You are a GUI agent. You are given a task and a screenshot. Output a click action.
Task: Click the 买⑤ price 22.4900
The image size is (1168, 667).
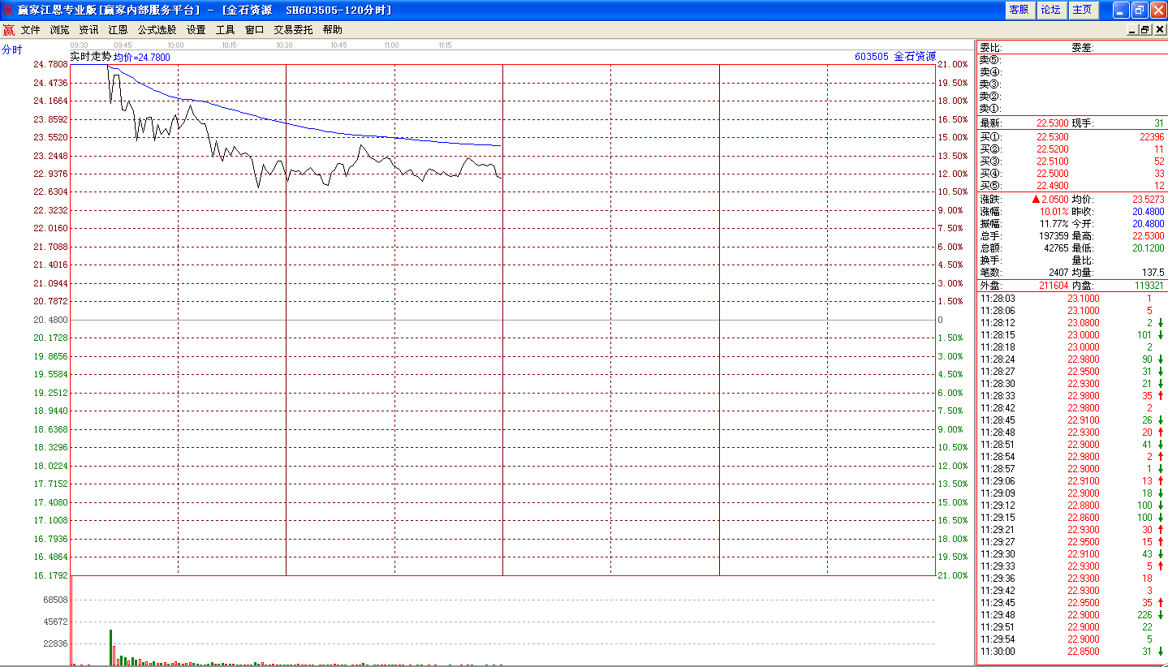[1053, 186]
